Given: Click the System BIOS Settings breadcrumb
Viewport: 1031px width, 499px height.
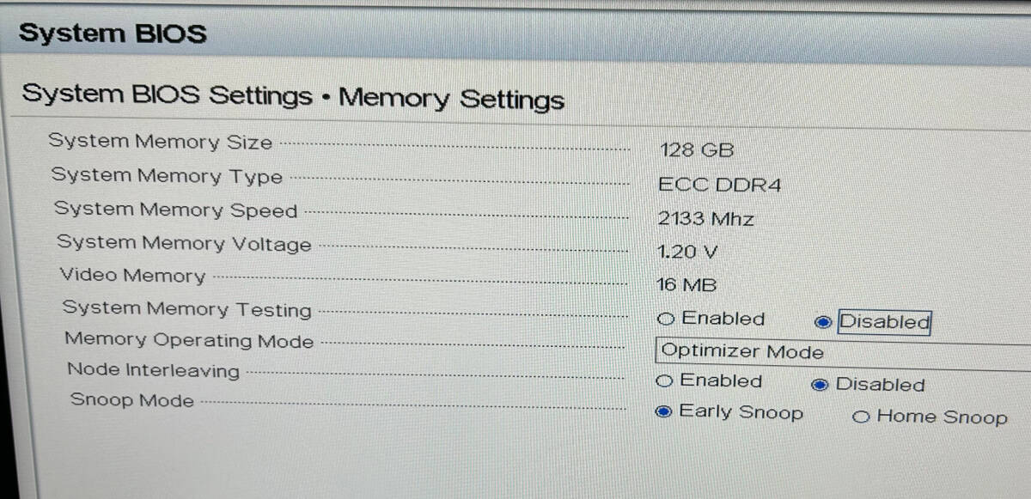Looking at the screenshot, I should pos(167,94).
